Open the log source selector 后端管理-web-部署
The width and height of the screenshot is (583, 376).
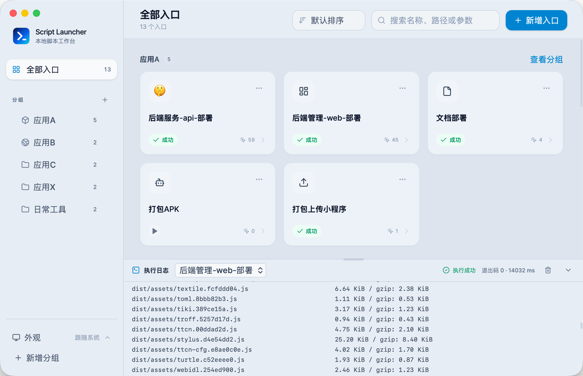(x=221, y=270)
